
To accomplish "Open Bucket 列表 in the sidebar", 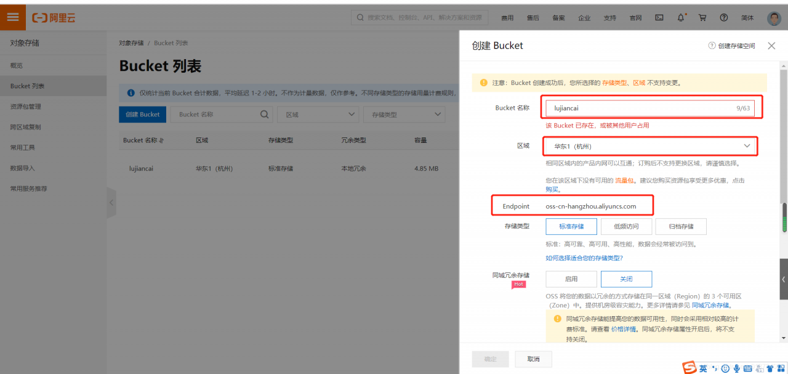I will pos(53,86).
